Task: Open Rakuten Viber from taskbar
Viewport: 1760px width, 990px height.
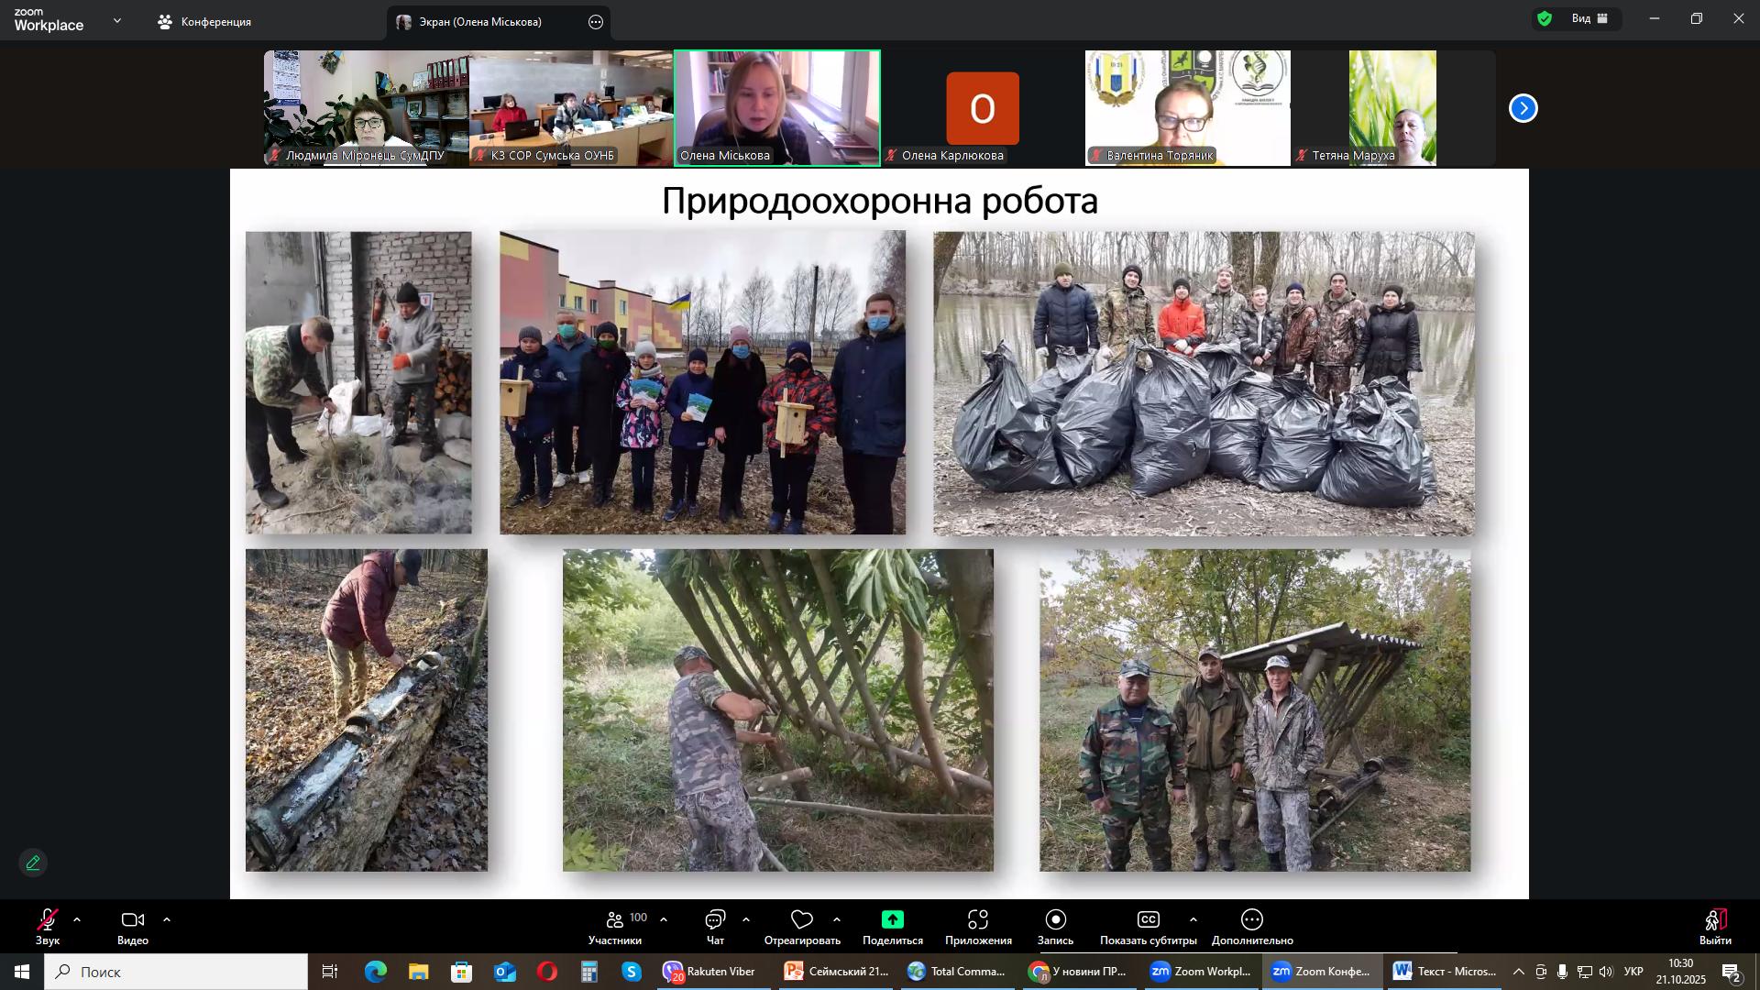Action: (710, 972)
